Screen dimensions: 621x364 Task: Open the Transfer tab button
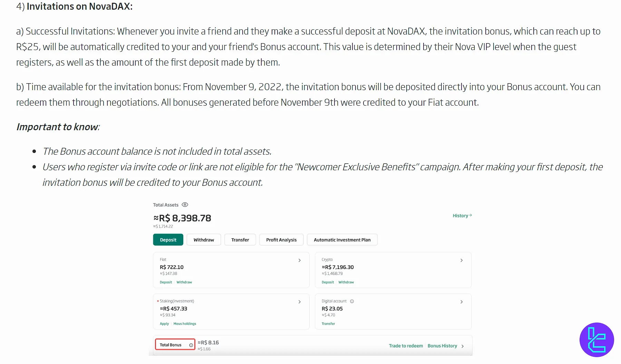240,240
